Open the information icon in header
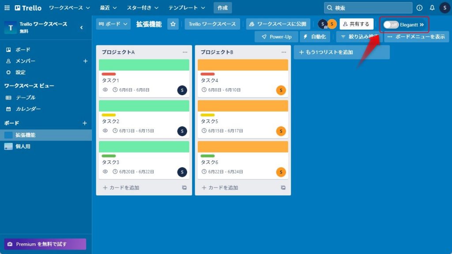 tap(419, 8)
